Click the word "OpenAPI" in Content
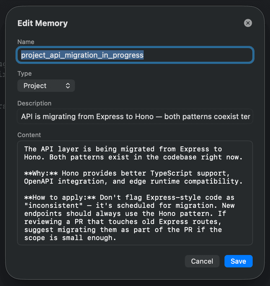Viewport: 270px width, 286px height. pyautogui.click(x=39, y=181)
